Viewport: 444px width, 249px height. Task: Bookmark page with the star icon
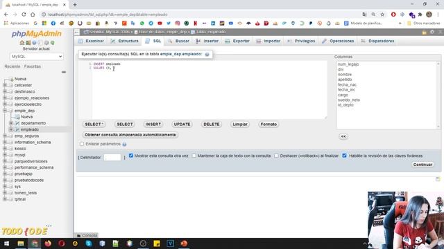pyautogui.click(x=382, y=15)
